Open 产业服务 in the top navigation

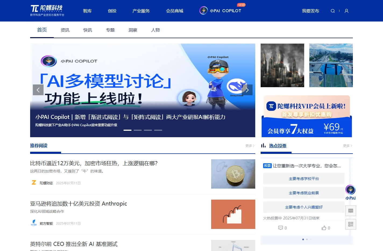[x=141, y=11]
